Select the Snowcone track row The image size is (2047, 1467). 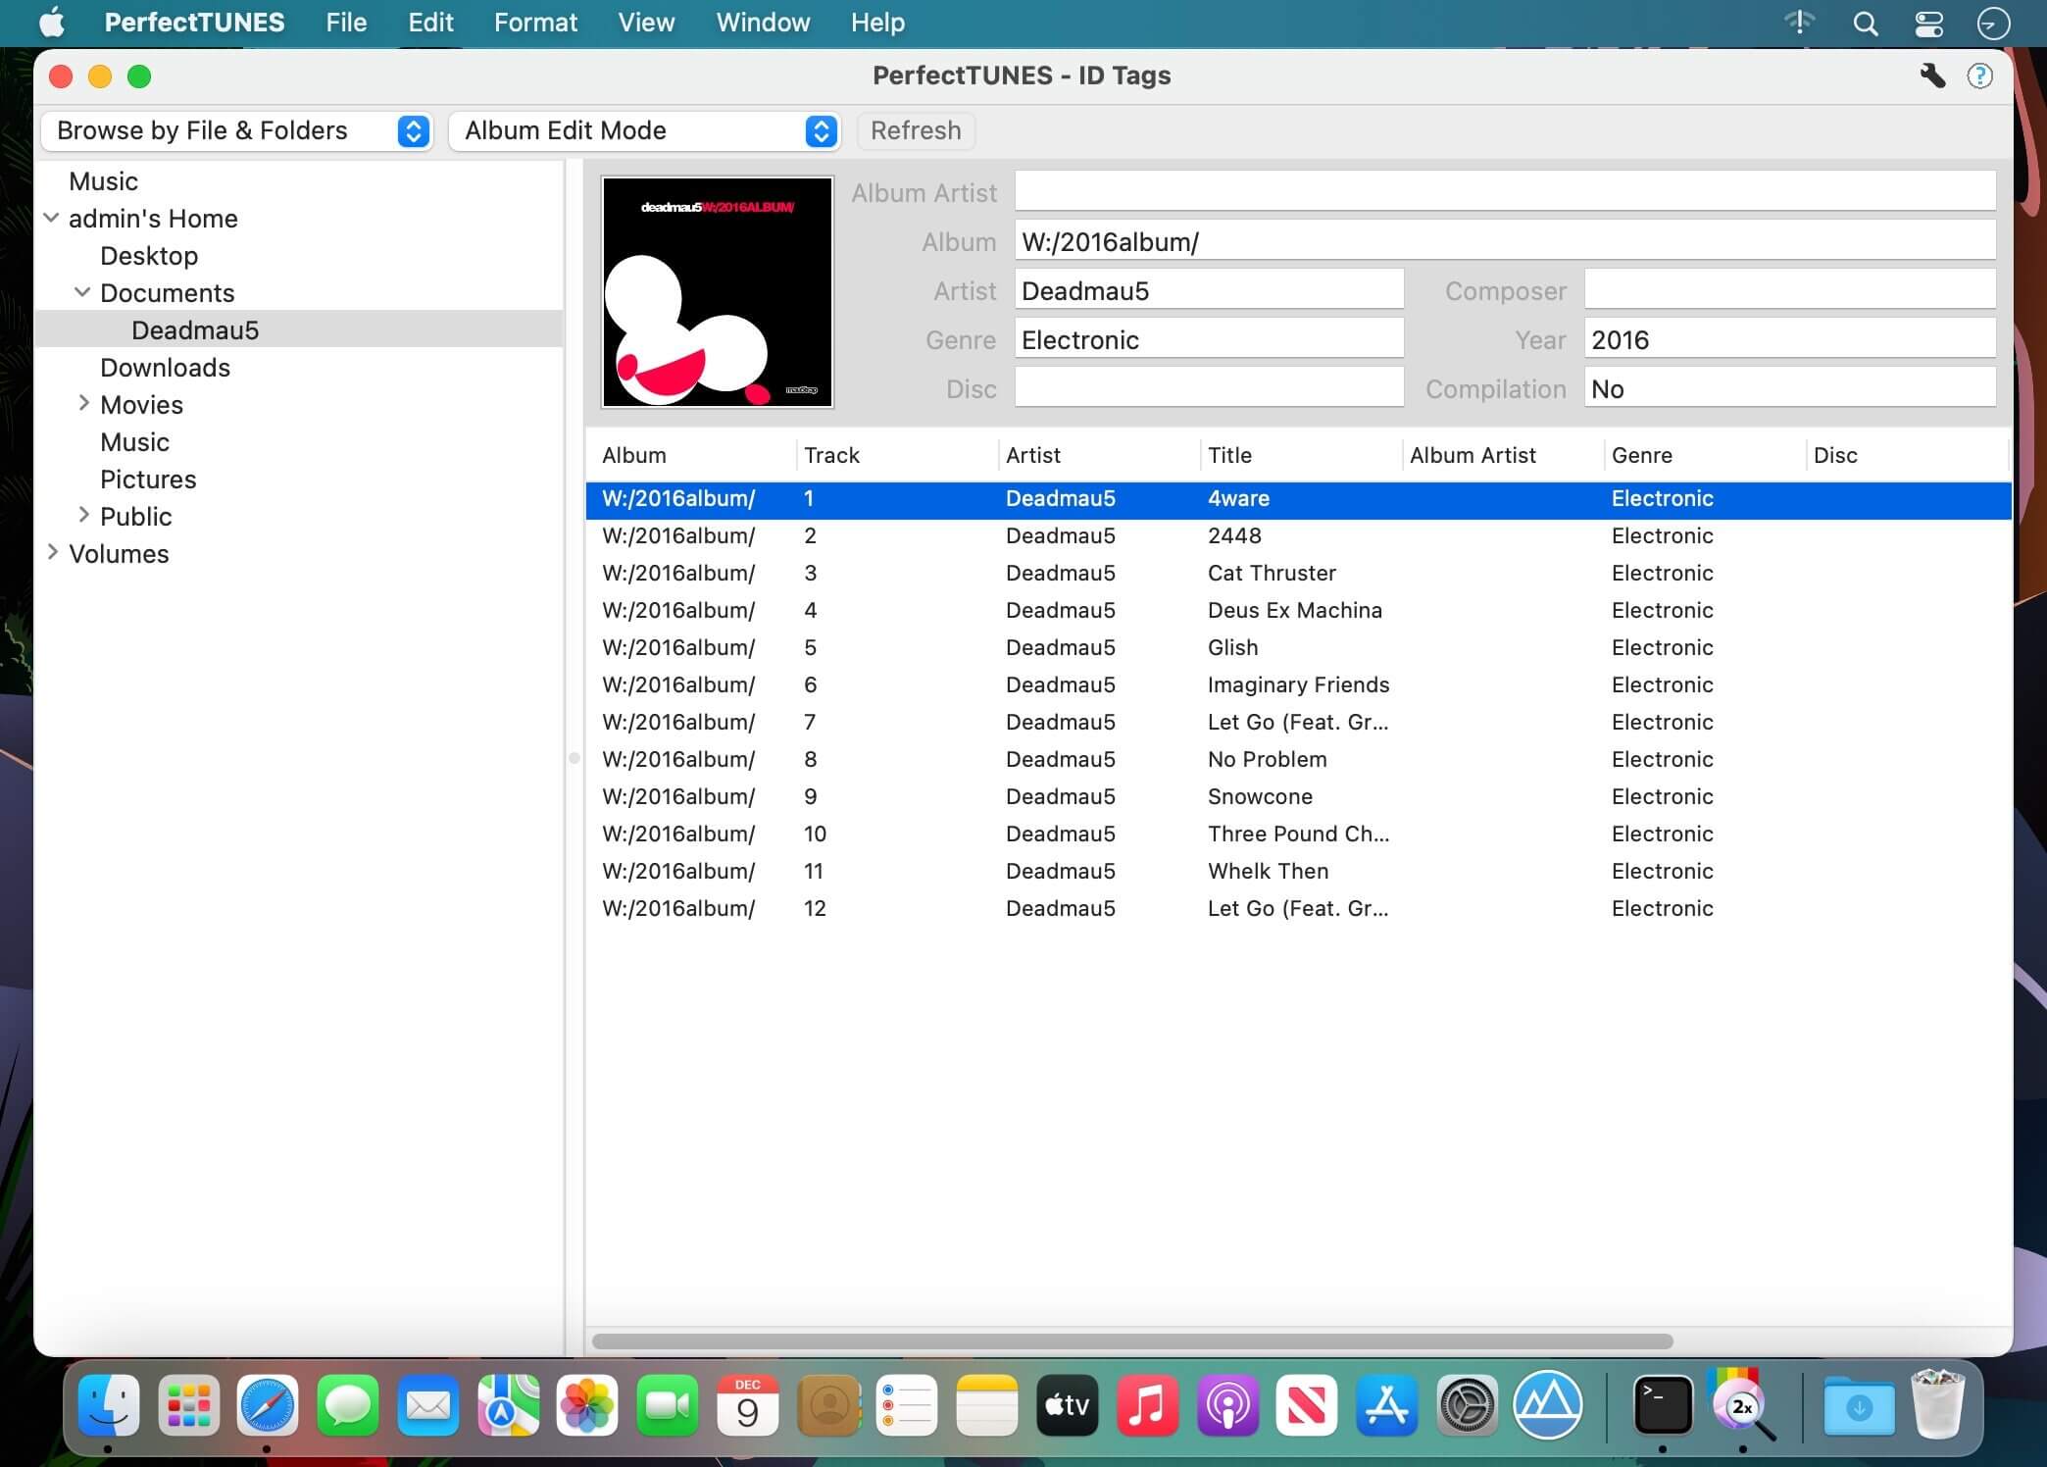pyautogui.click(x=1298, y=796)
